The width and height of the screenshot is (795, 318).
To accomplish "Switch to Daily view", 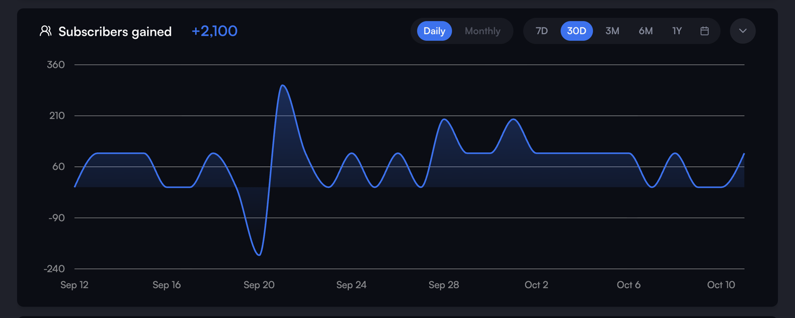I will coord(434,31).
